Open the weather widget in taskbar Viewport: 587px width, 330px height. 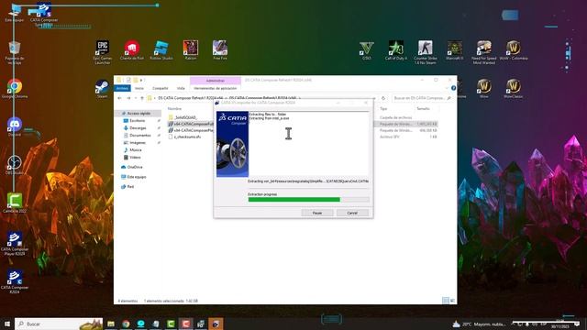(x=479, y=324)
